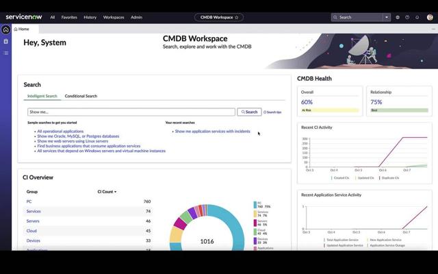Open the All menu
The width and height of the screenshot is (438, 274).
53,17
